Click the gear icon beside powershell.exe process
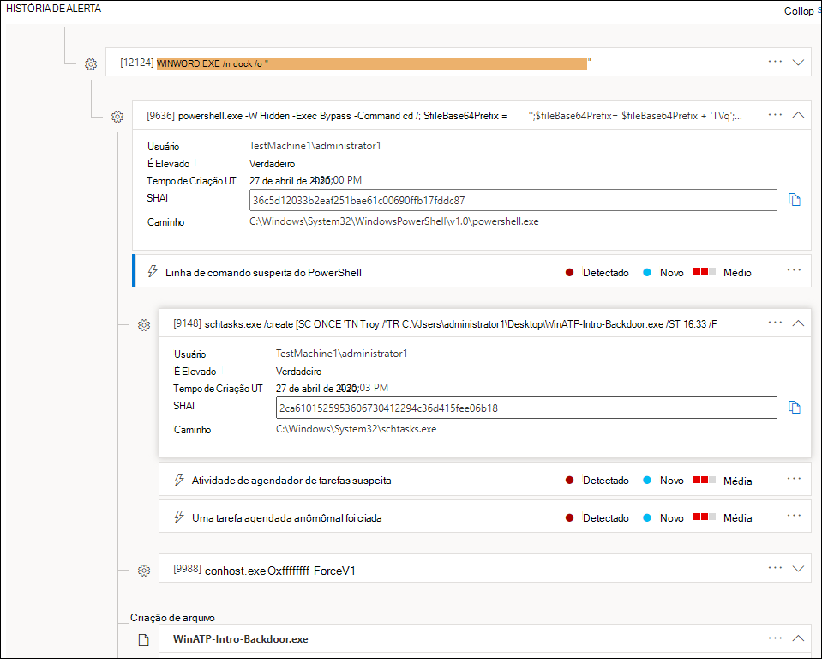The height and width of the screenshot is (659, 822). 117,116
